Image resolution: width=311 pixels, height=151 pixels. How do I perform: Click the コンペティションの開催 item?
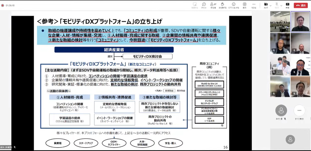70,107
